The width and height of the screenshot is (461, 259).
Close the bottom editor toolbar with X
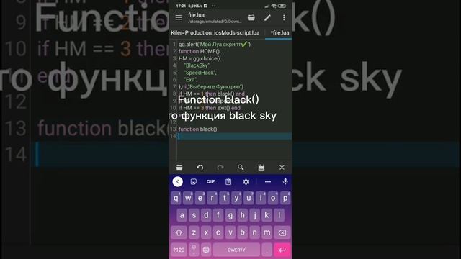click(x=282, y=168)
